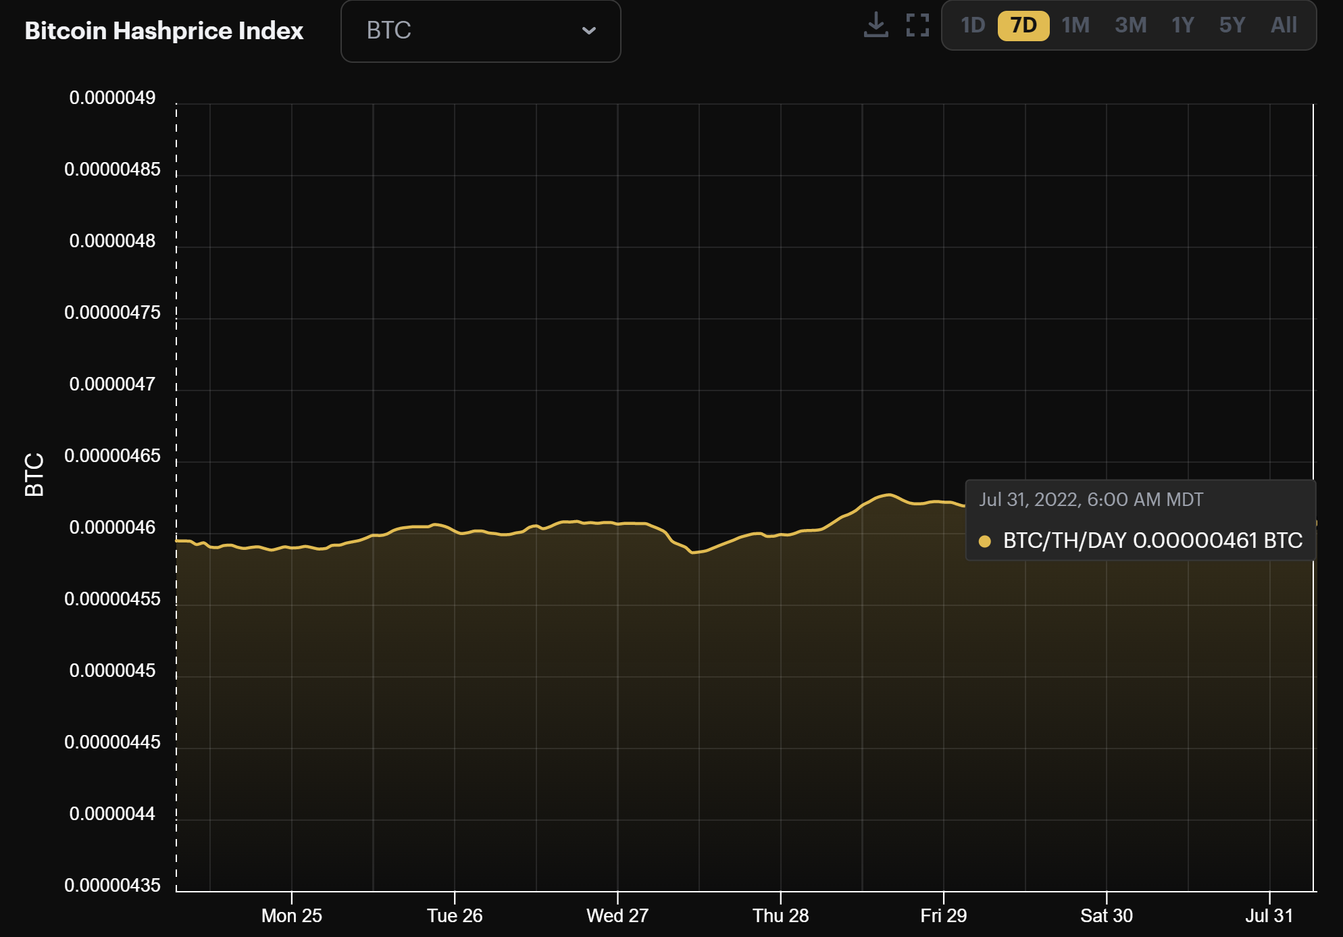Click the highlighted 7D range button
Image resolution: width=1343 pixels, height=937 pixels.
pos(1023,26)
